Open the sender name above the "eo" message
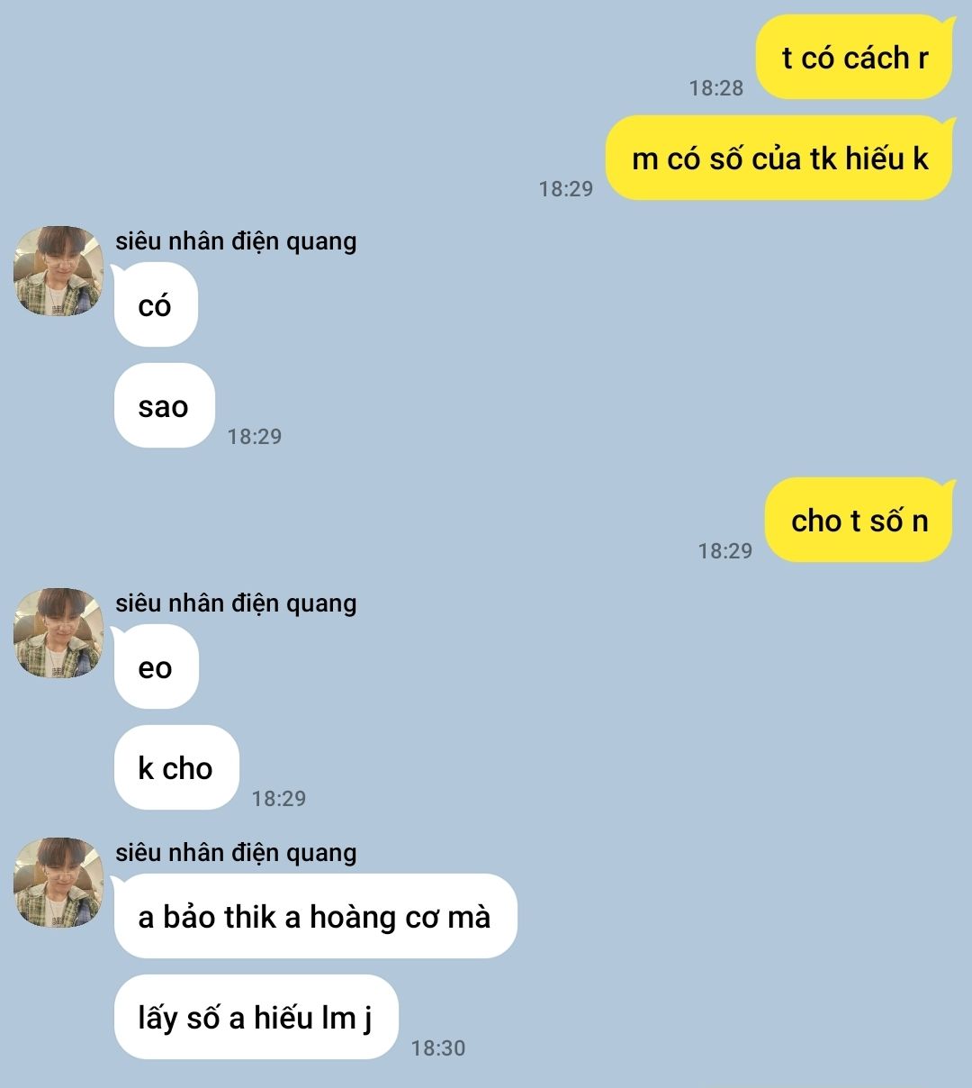The width and height of the screenshot is (972, 1088). tap(236, 603)
